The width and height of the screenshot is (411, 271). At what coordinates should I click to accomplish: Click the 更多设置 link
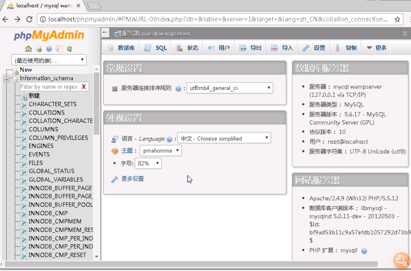[x=133, y=179]
